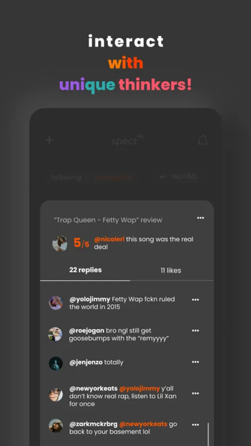This screenshot has width=251, height=446.
Task: Tap the plus icon to create post
Action: tap(50, 140)
